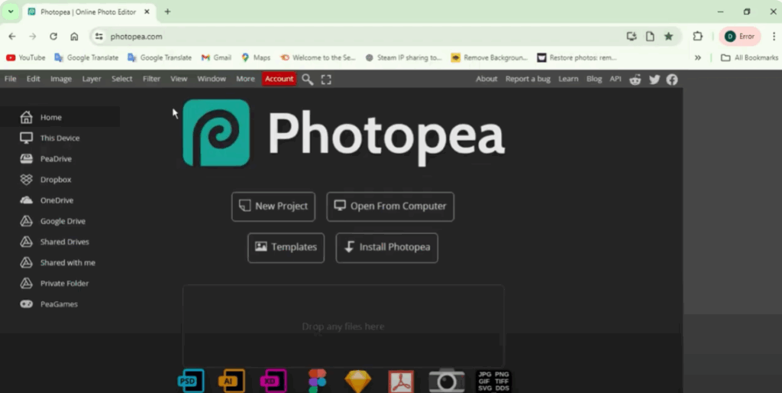782x393 pixels.
Task: Open Shared with me in sidebar
Action: click(60, 262)
